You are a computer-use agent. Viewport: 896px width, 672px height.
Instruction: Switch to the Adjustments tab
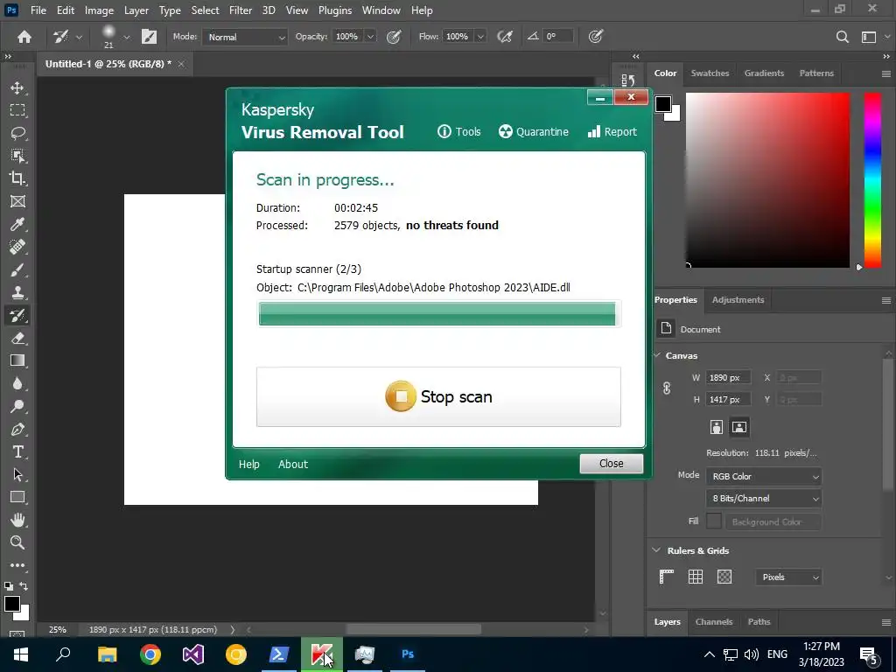click(x=738, y=300)
